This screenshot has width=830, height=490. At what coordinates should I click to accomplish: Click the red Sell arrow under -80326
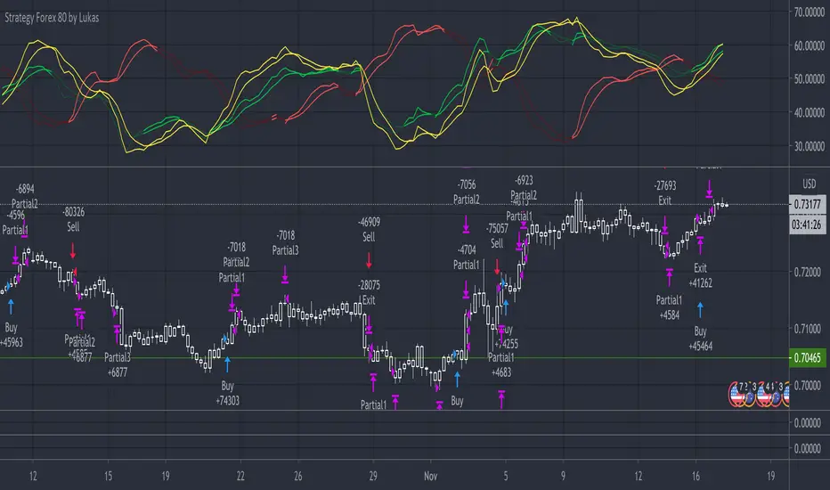tap(73, 250)
